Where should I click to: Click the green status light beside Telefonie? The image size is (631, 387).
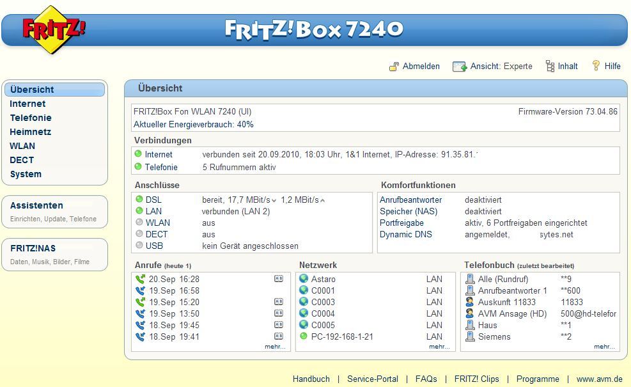(x=138, y=166)
